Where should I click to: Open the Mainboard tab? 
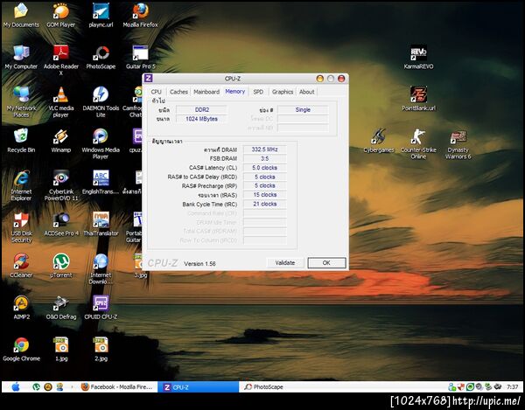206,92
